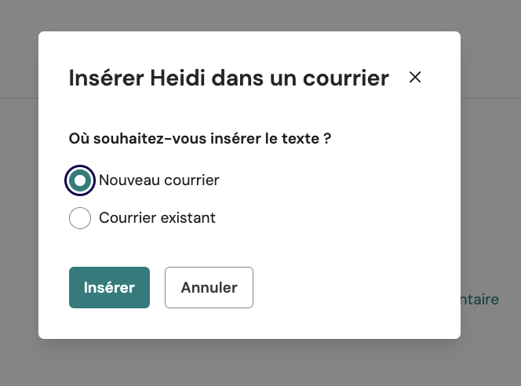Click the partially hidden green link behind the dialog
This screenshot has width=521, height=386.
[480, 300]
